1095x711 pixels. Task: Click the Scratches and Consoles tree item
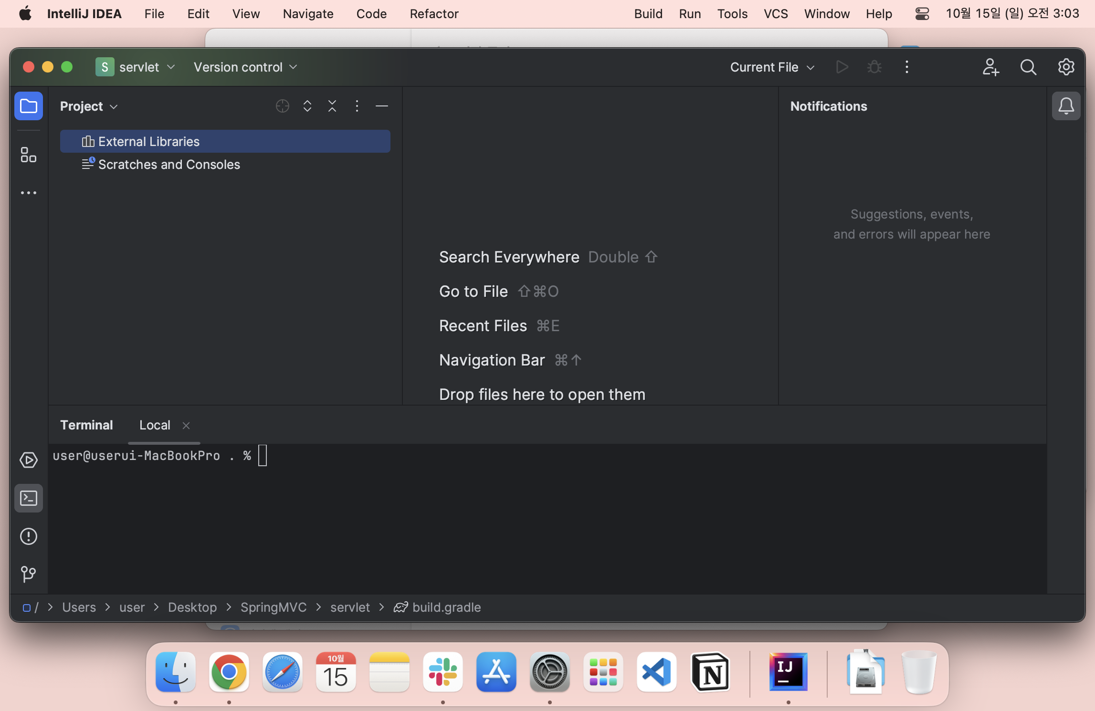pos(169,164)
